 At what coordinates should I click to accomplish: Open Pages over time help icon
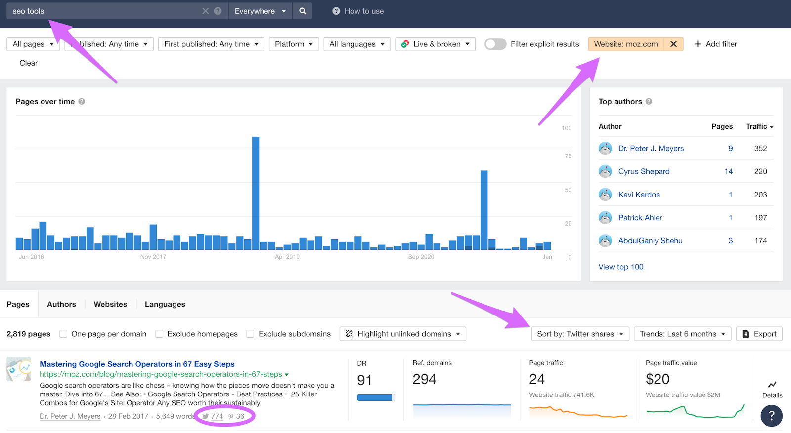pyautogui.click(x=82, y=101)
